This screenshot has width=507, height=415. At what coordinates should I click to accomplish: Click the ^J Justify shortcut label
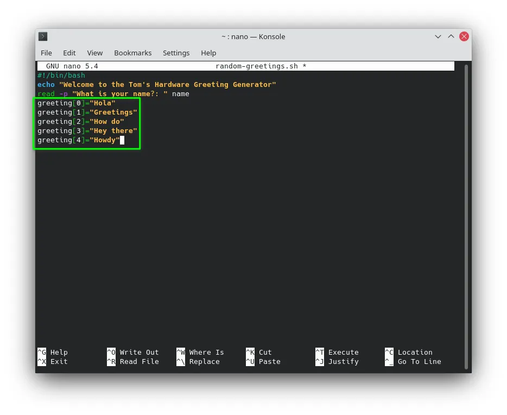point(337,362)
